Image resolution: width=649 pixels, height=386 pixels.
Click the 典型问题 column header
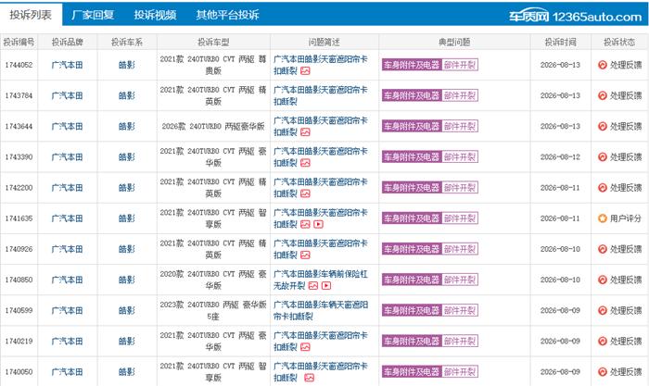[x=454, y=43]
